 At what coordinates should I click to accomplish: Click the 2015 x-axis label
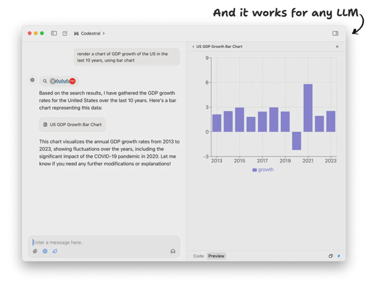pyautogui.click(x=239, y=161)
